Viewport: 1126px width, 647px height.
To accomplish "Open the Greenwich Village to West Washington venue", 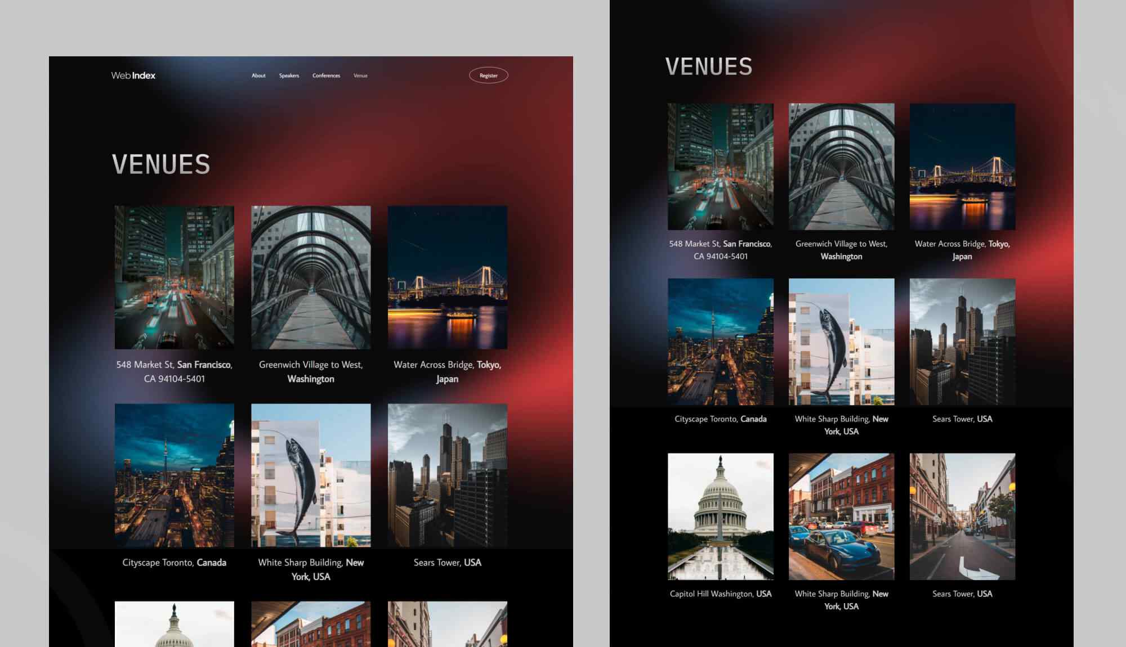I will (x=311, y=278).
